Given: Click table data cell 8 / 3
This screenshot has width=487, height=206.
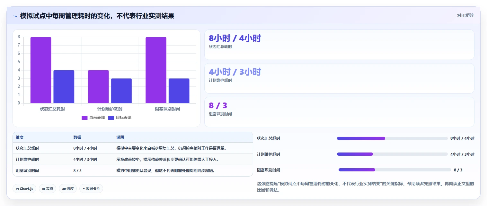Looking at the screenshot, I should tap(77, 171).
